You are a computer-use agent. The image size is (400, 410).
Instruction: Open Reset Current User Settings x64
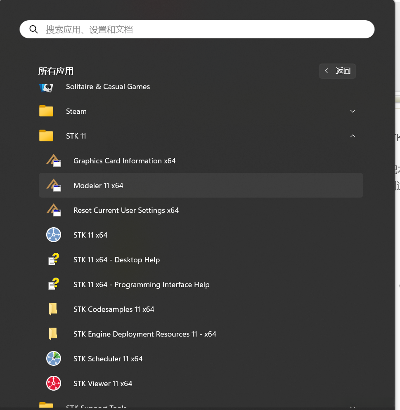(x=126, y=210)
